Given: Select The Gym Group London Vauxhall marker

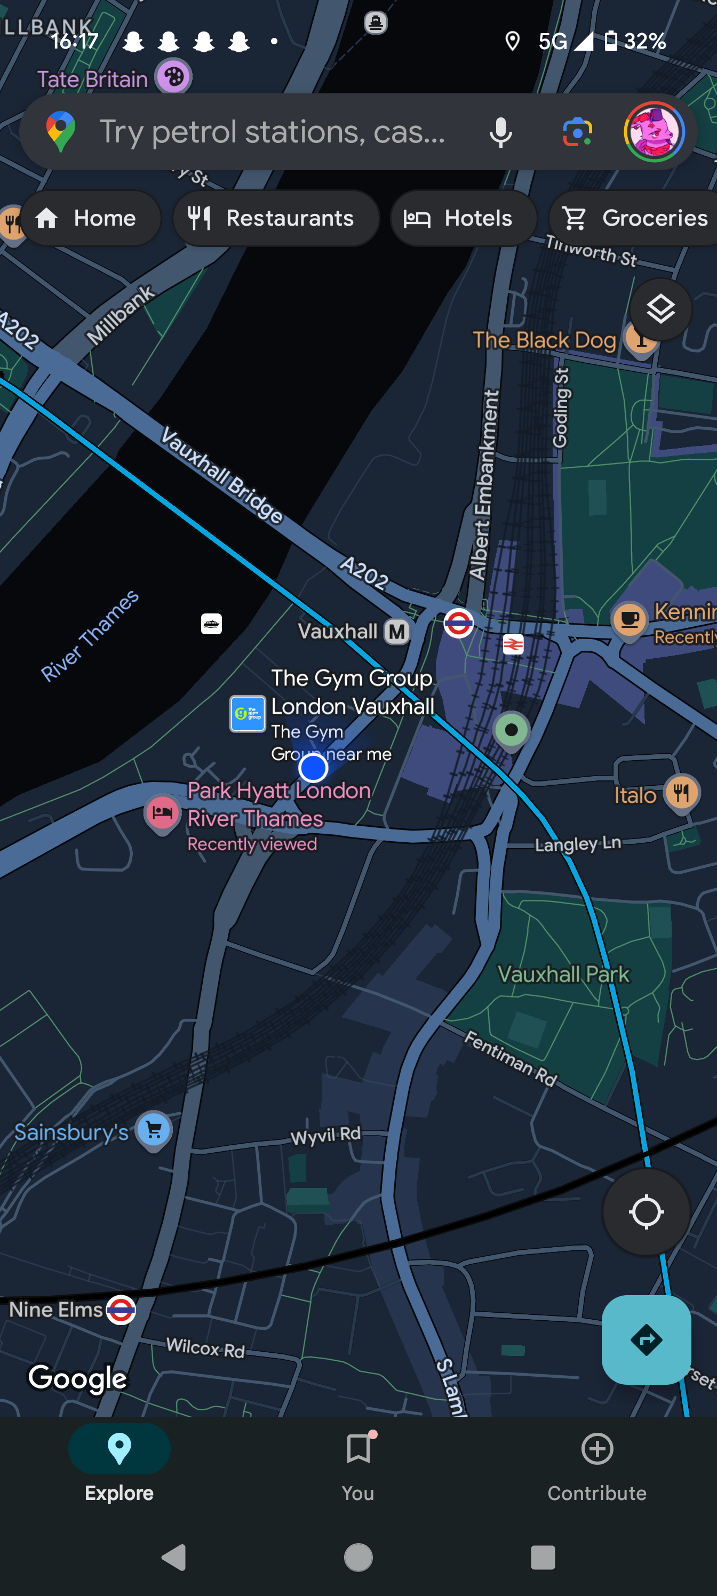Looking at the screenshot, I should [248, 714].
